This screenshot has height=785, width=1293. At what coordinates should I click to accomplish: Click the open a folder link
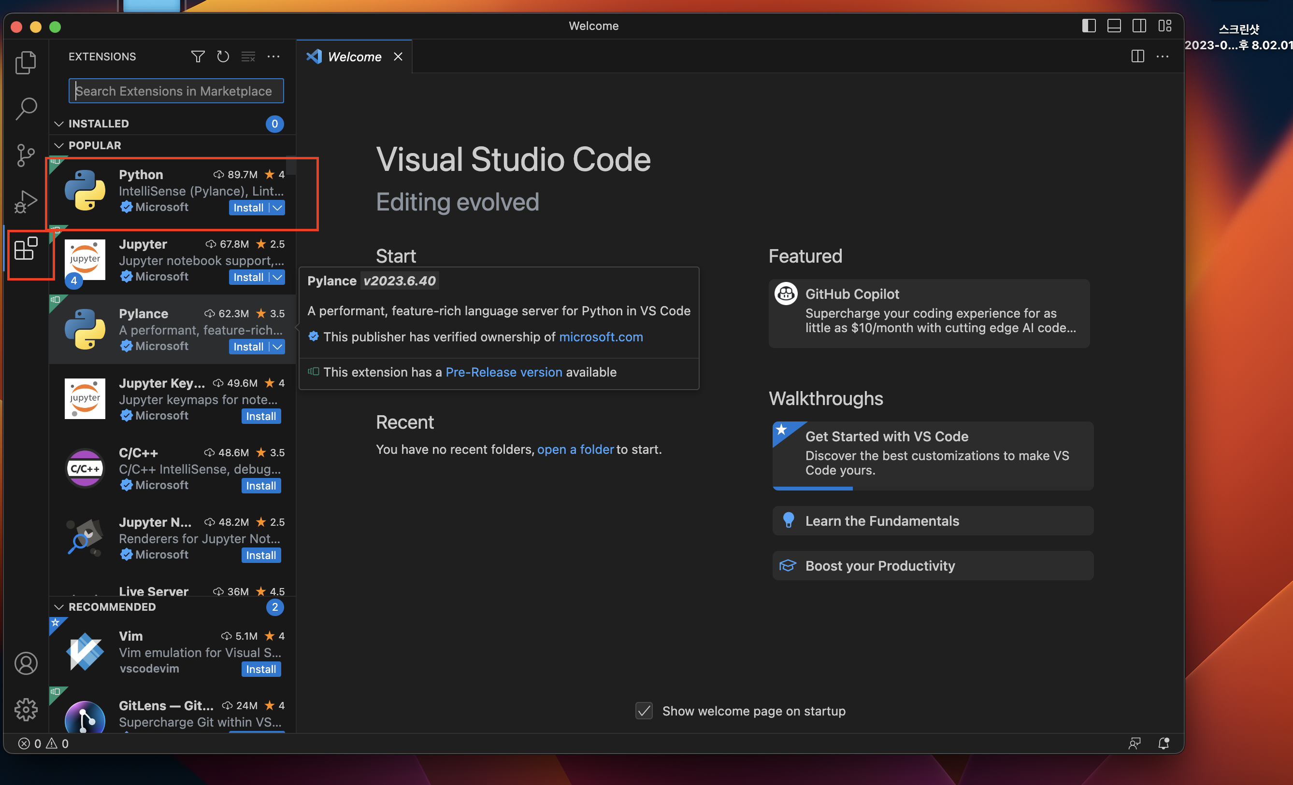[575, 449]
